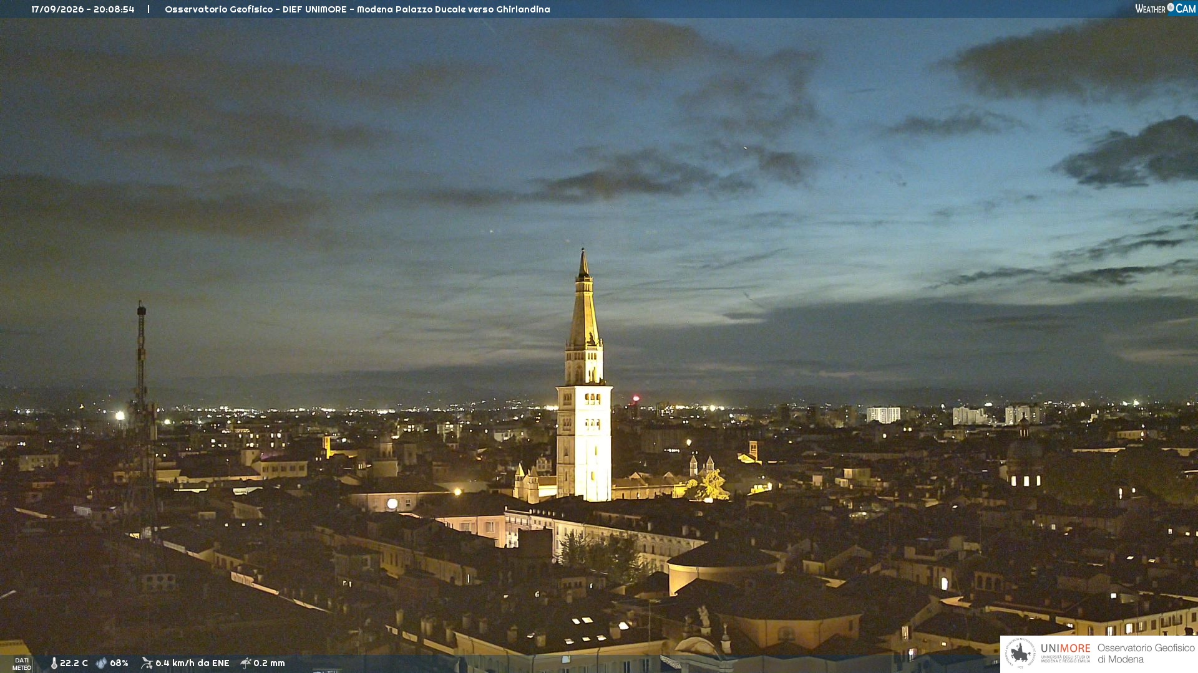Open the DATI METEO label
The image size is (1198, 673).
[x=22, y=664]
